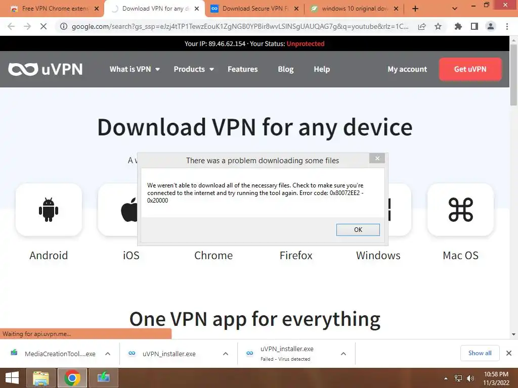This screenshot has width=518, height=388.
Task: Open MediaCreationTool download options chevron
Action: tap(108, 354)
